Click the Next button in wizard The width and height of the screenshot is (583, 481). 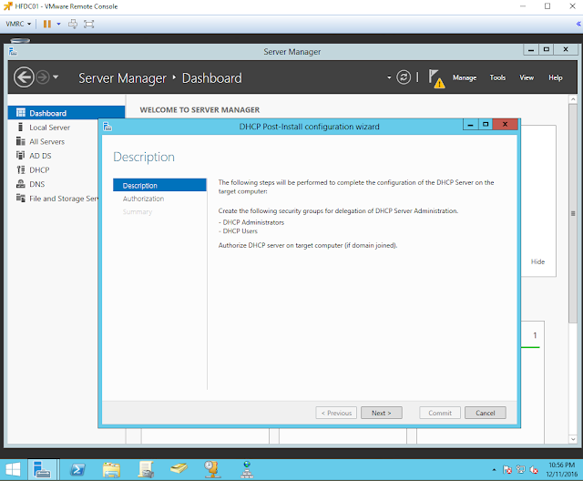point(381,413)
